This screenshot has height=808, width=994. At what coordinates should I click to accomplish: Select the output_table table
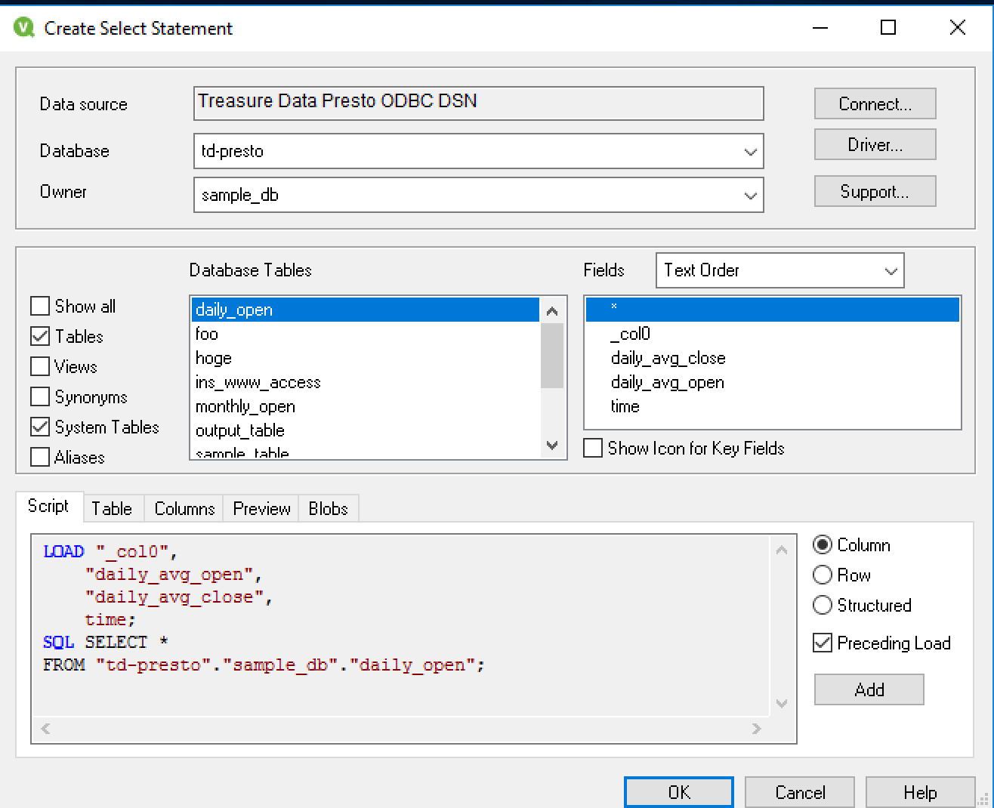click(x=366, y=430)
